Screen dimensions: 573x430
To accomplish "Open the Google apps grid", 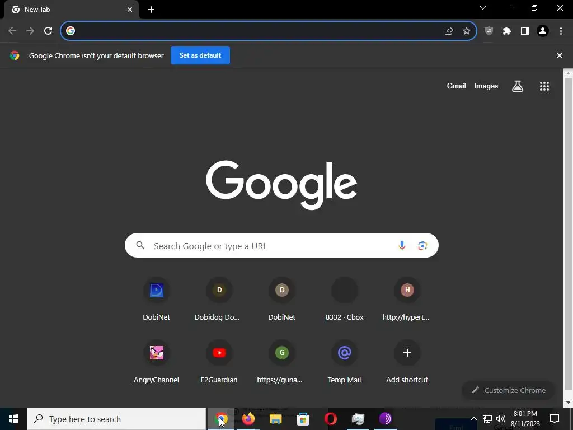I will [x=544, y=86].
